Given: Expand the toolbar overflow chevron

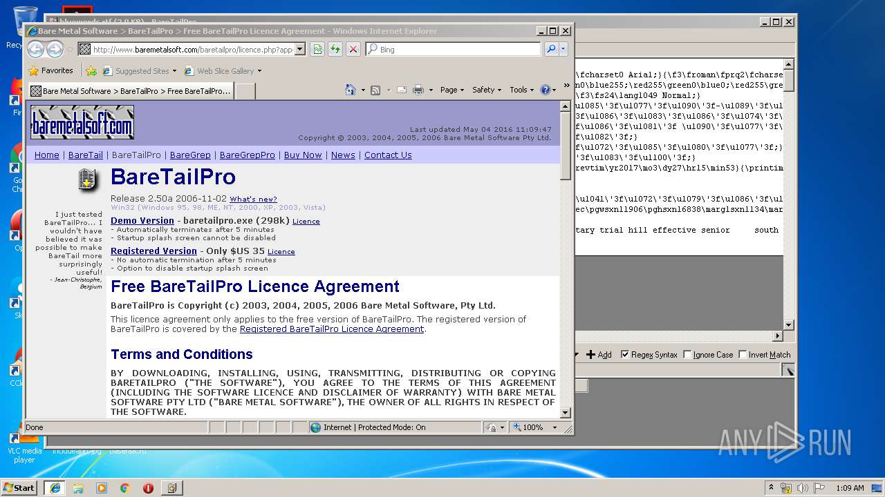Looking at the screenshot, I should pos(567,86).
